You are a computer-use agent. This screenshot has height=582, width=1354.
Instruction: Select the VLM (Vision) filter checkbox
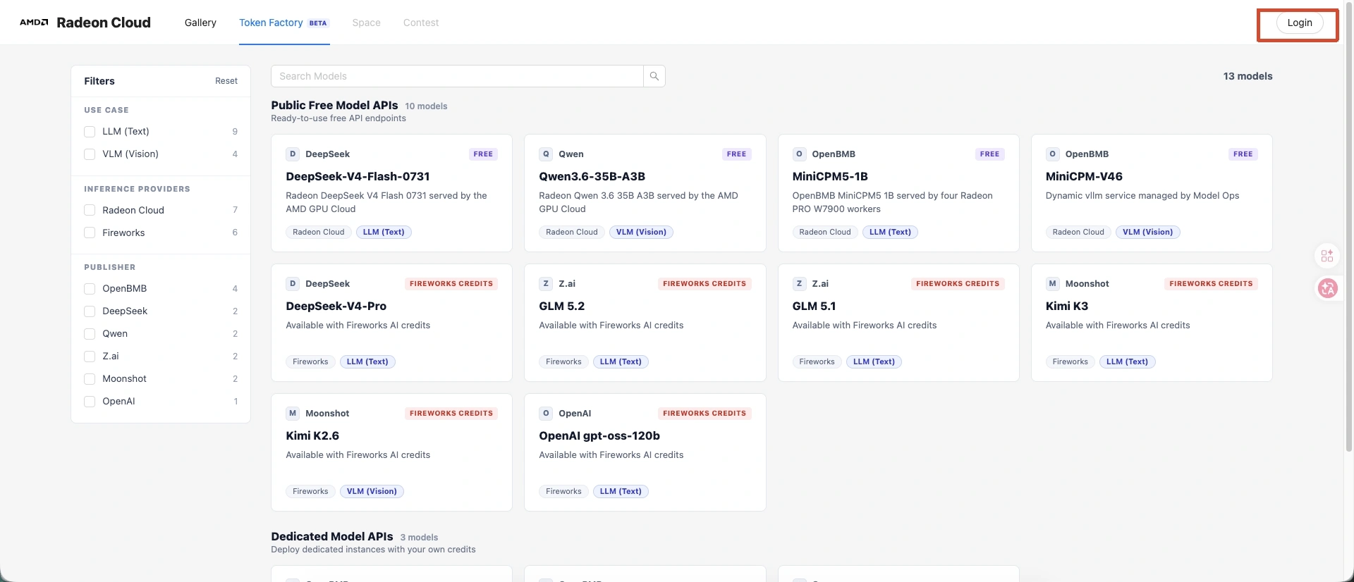[90, 154]
